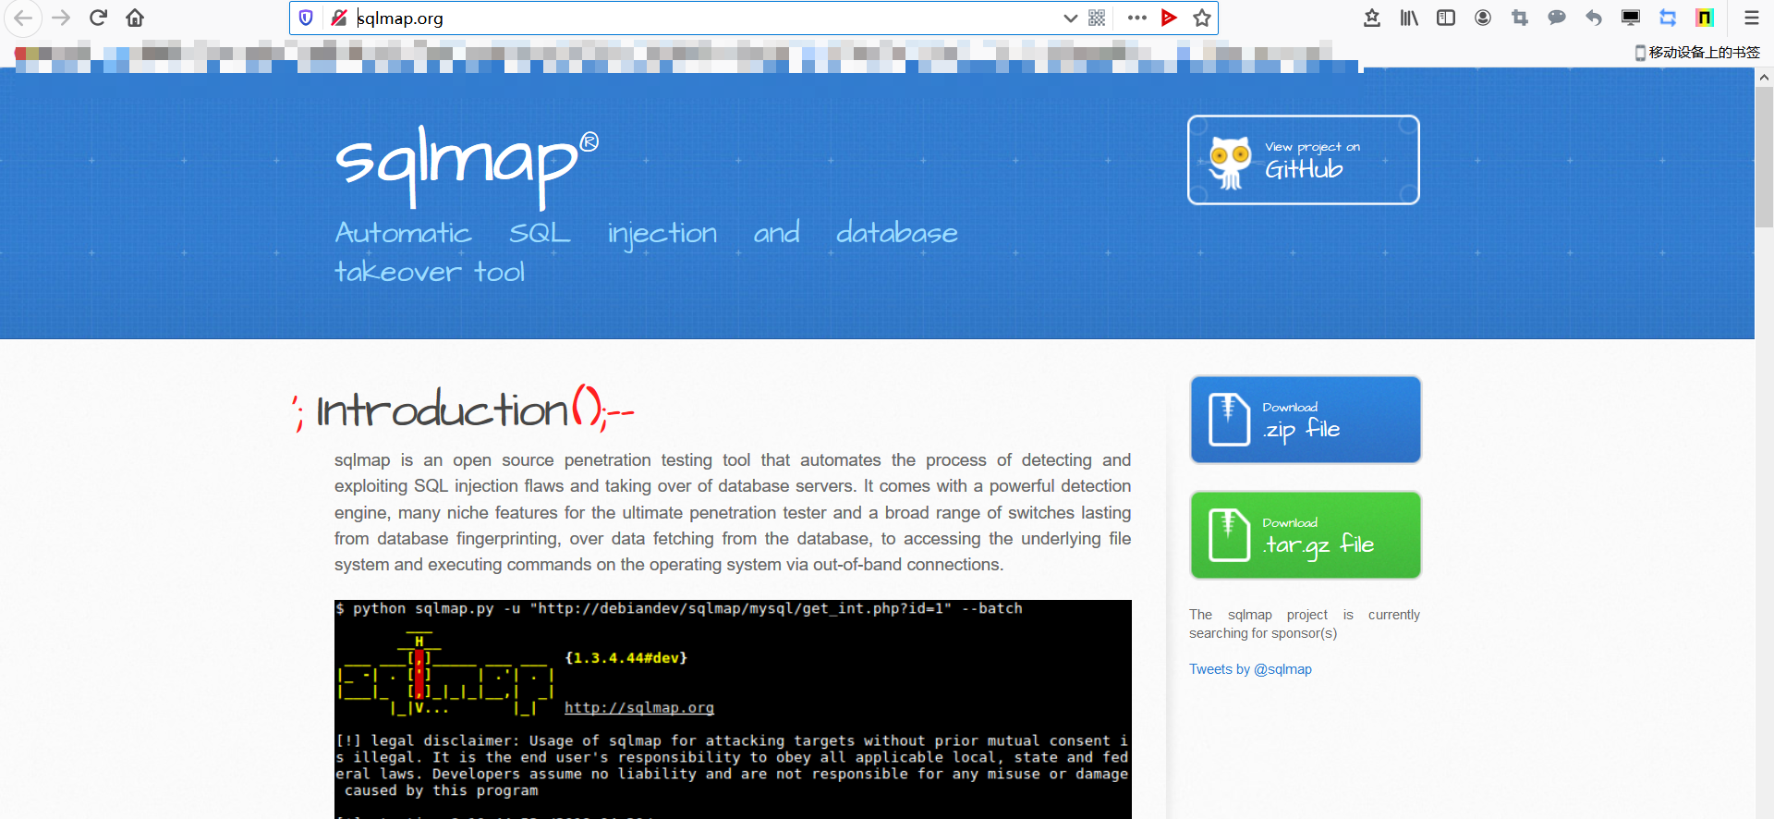Screen dimensions: 1774x819
Task: Click the {1.3.4.44#dev} version text
Action: (x=626, y=658)
